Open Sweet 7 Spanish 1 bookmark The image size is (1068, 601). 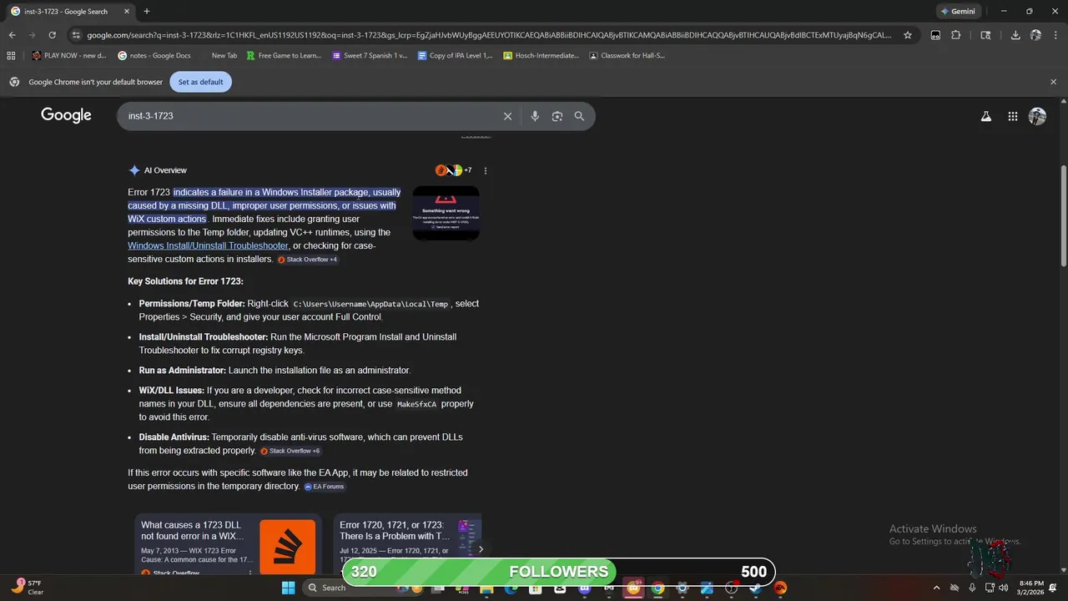point(370,55)
